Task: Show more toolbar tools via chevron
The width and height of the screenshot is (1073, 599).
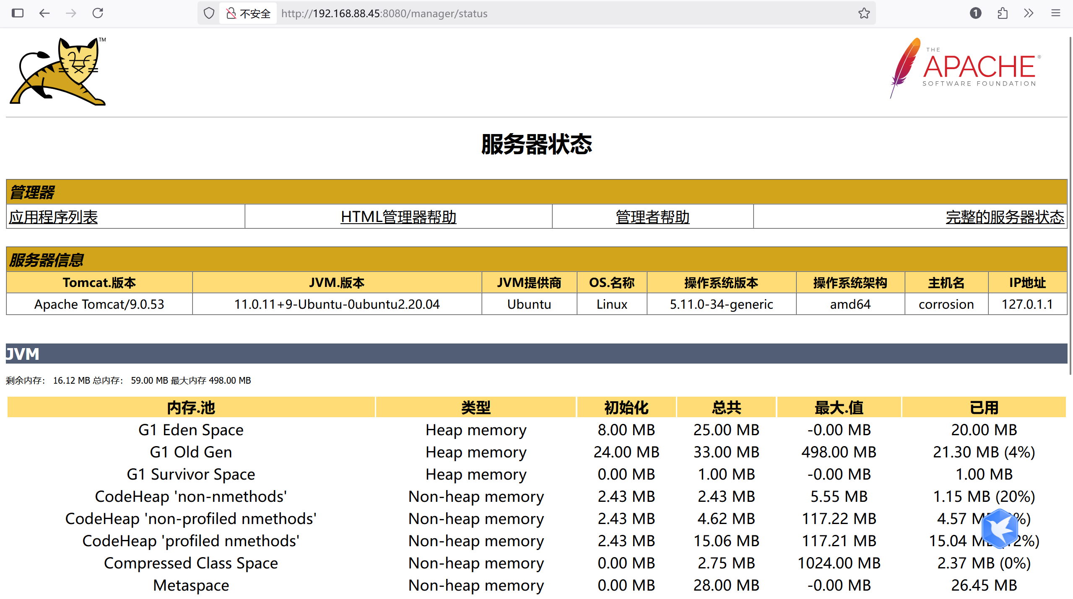Action: point(1029,13)
